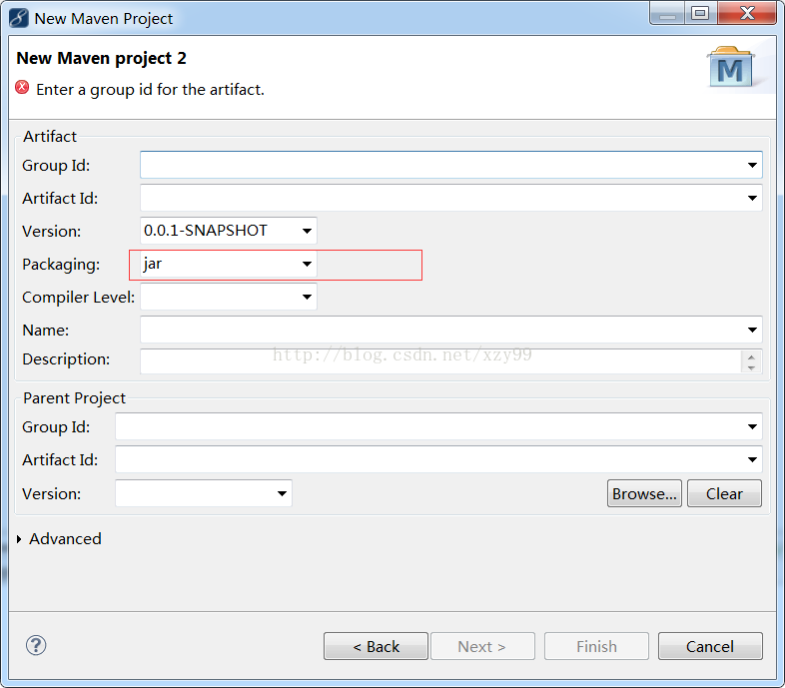The image size is (785, 688).
Task: Click the 'Parent Project' group label
Action: [74, 398]
